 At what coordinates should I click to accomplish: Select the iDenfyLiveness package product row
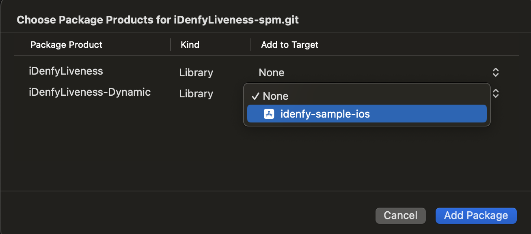coord(66,71)
